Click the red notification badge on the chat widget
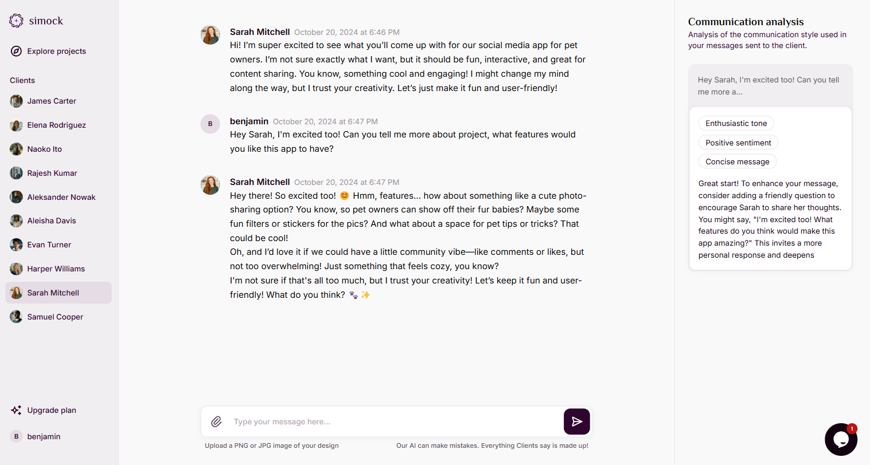Screen dimensions: 870x465 852,428
